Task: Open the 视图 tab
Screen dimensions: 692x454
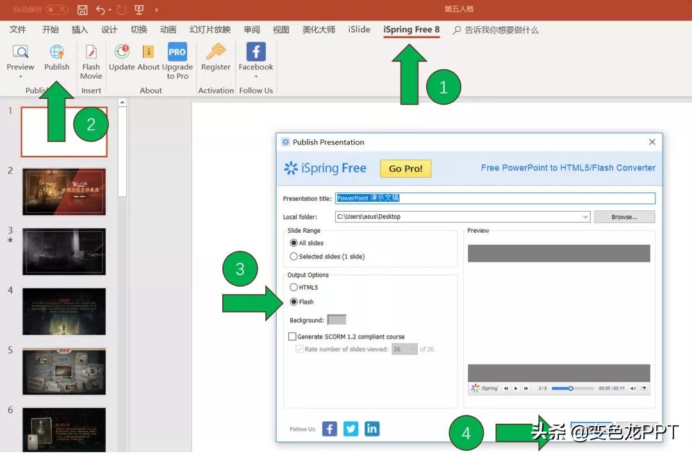Action: pyautogui.click(x=281, y=29)
